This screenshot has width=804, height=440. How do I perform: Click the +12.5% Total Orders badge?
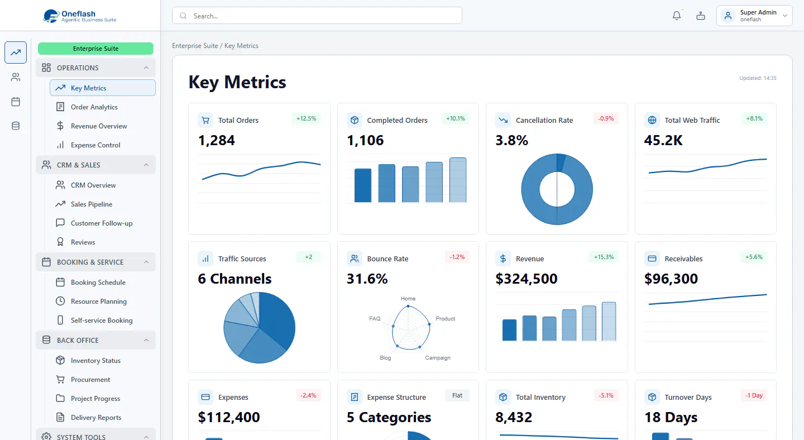coord(306,118)
